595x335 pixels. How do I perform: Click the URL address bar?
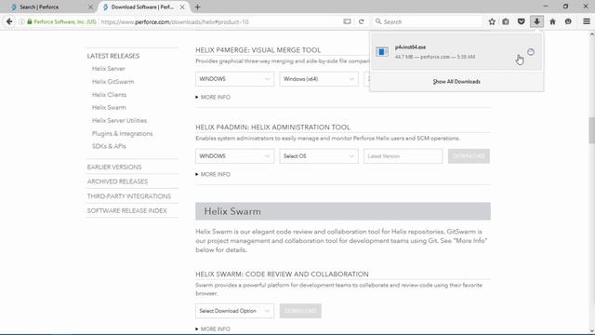220,21
